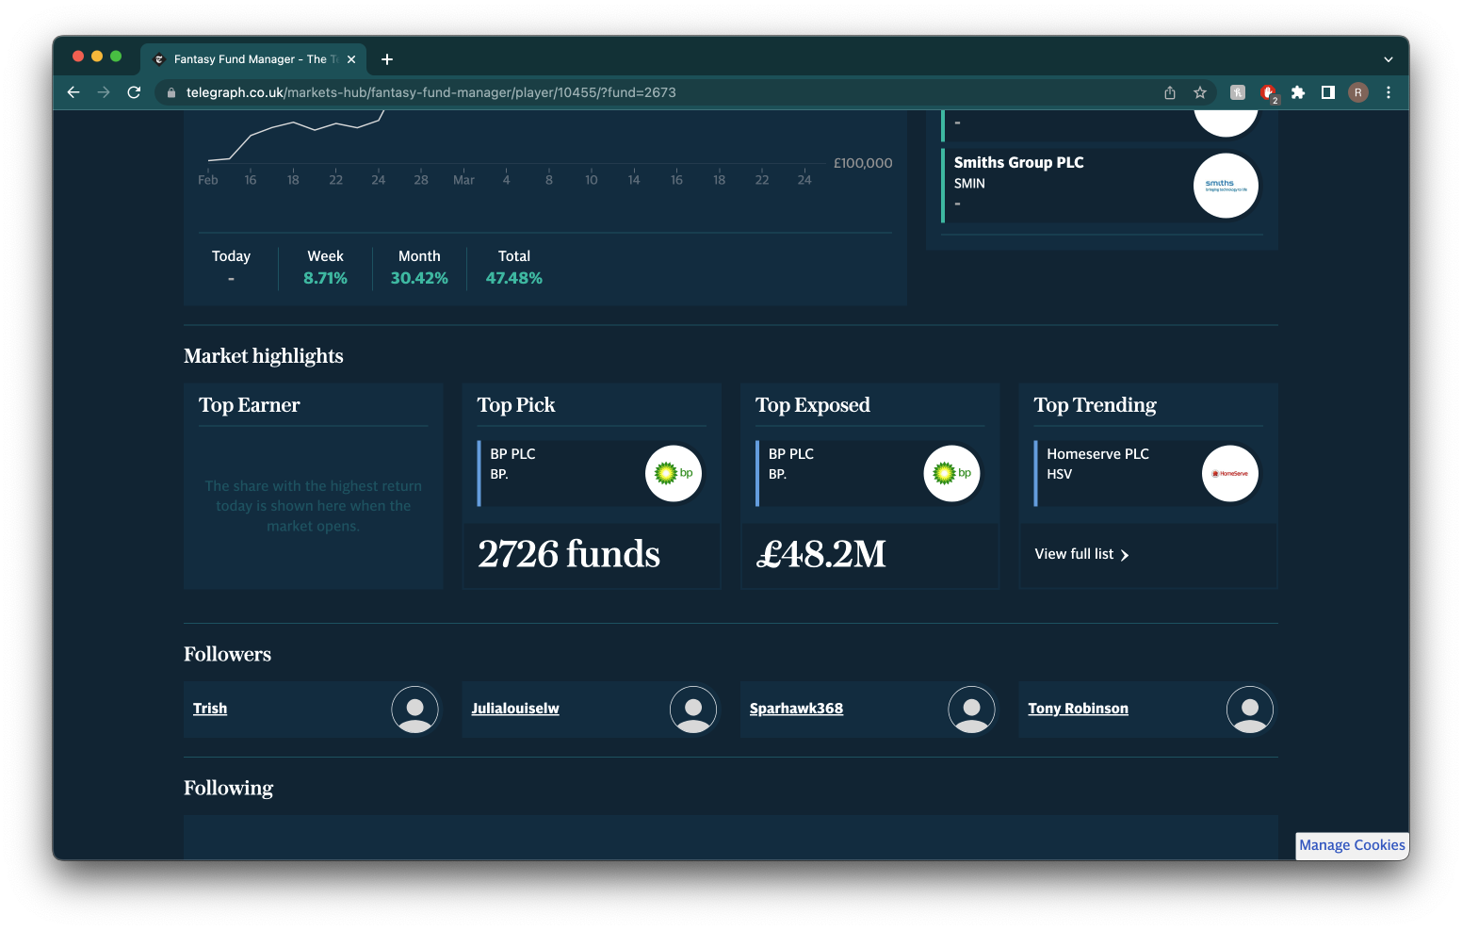The image size is (1462, 930).
Task: Click the browser forward arrow
Action: (x=104, y=92)
